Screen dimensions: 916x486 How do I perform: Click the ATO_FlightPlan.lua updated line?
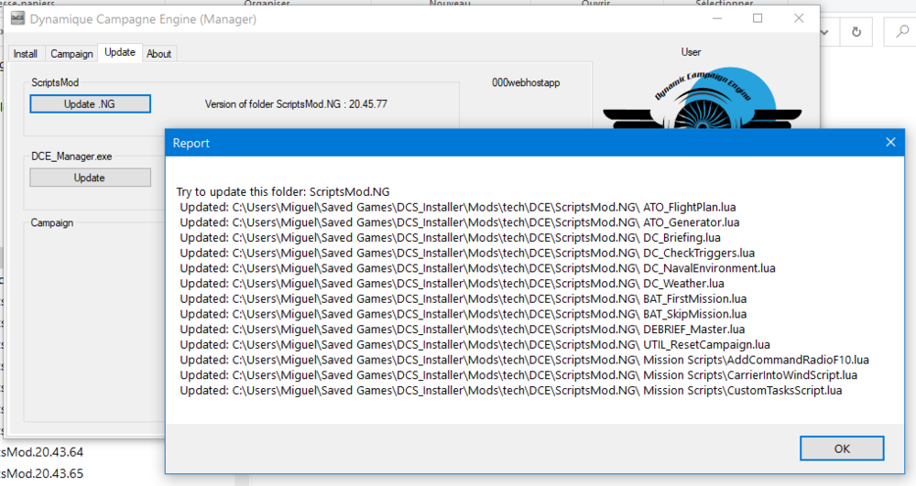457,207
